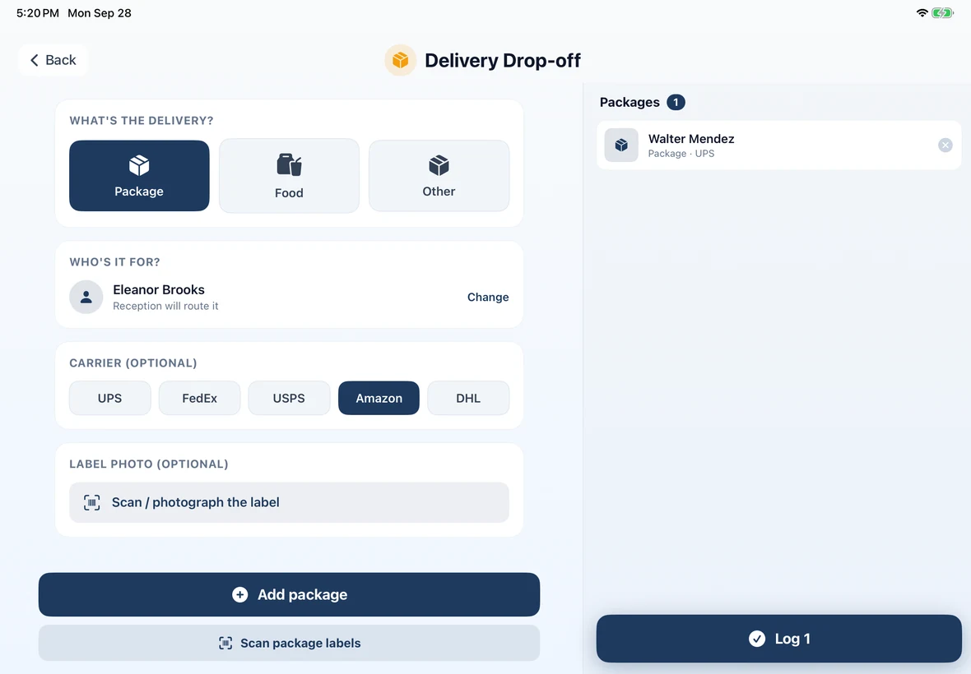Remove Walter Mendez package from list

coord(945,145)
